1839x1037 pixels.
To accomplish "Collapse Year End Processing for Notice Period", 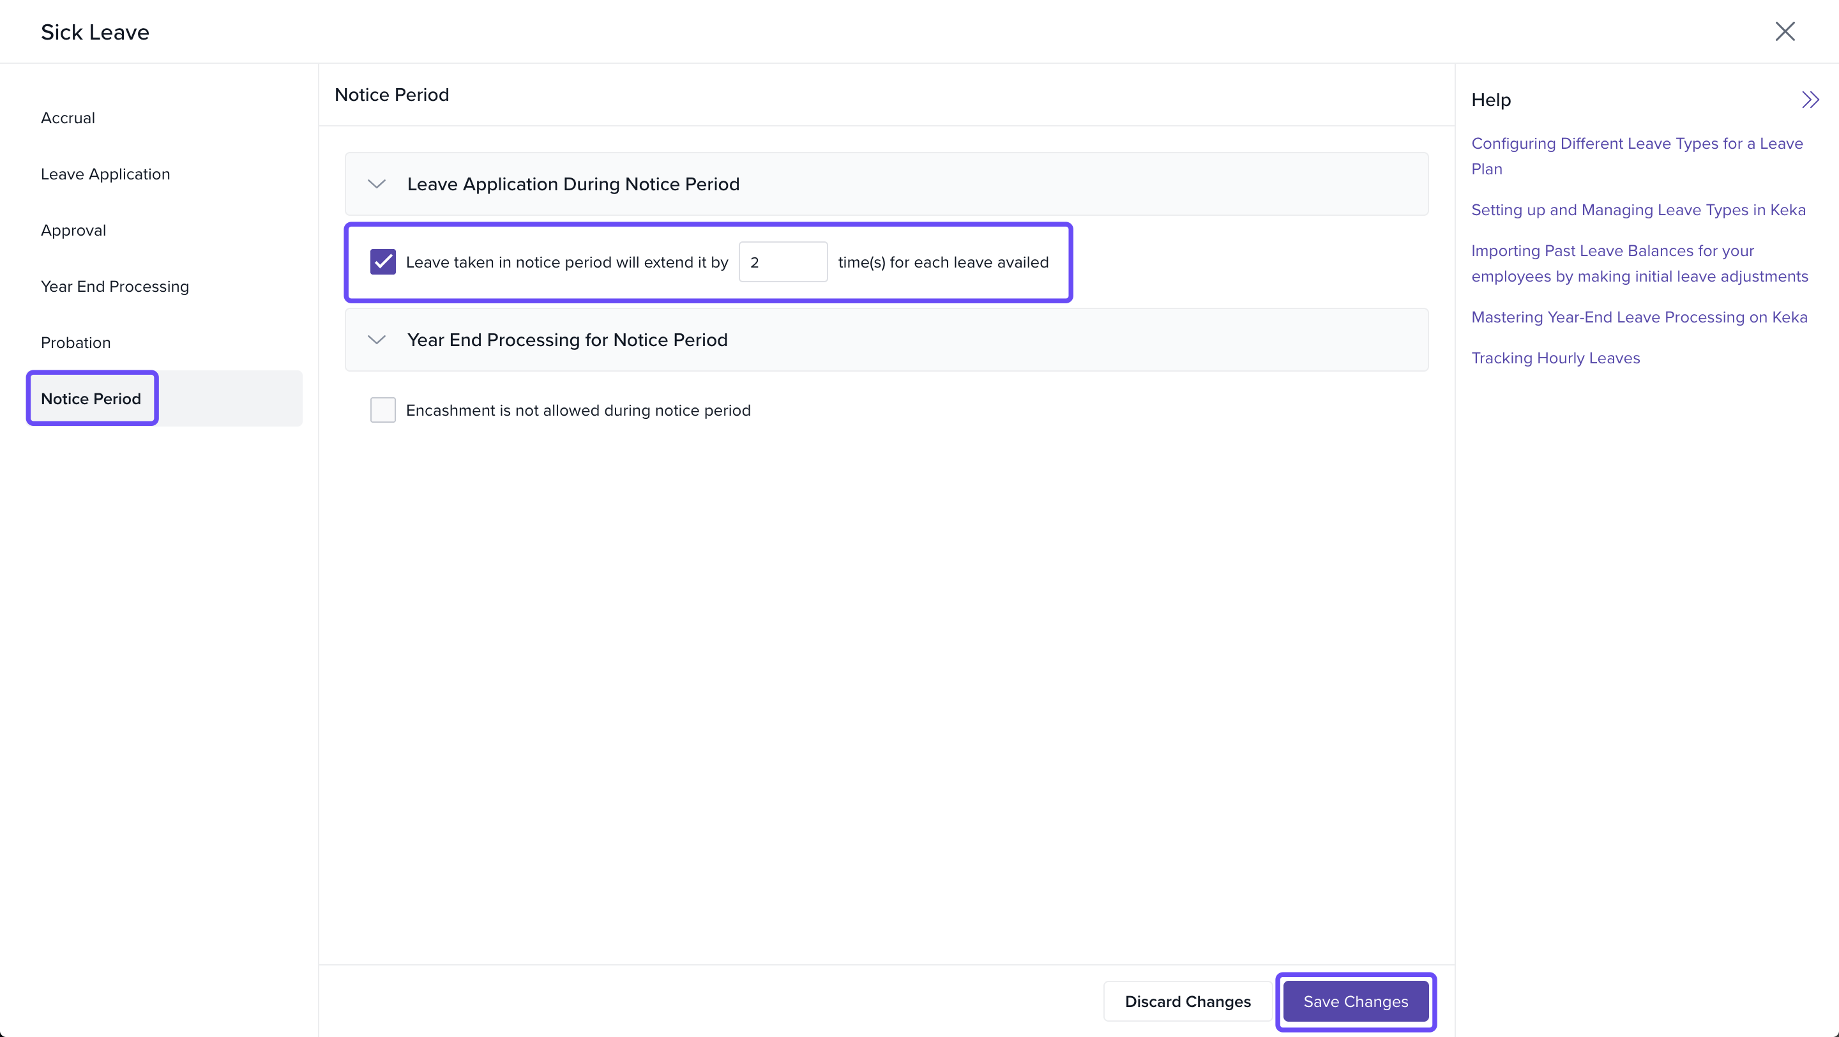I will pos(377,340).
